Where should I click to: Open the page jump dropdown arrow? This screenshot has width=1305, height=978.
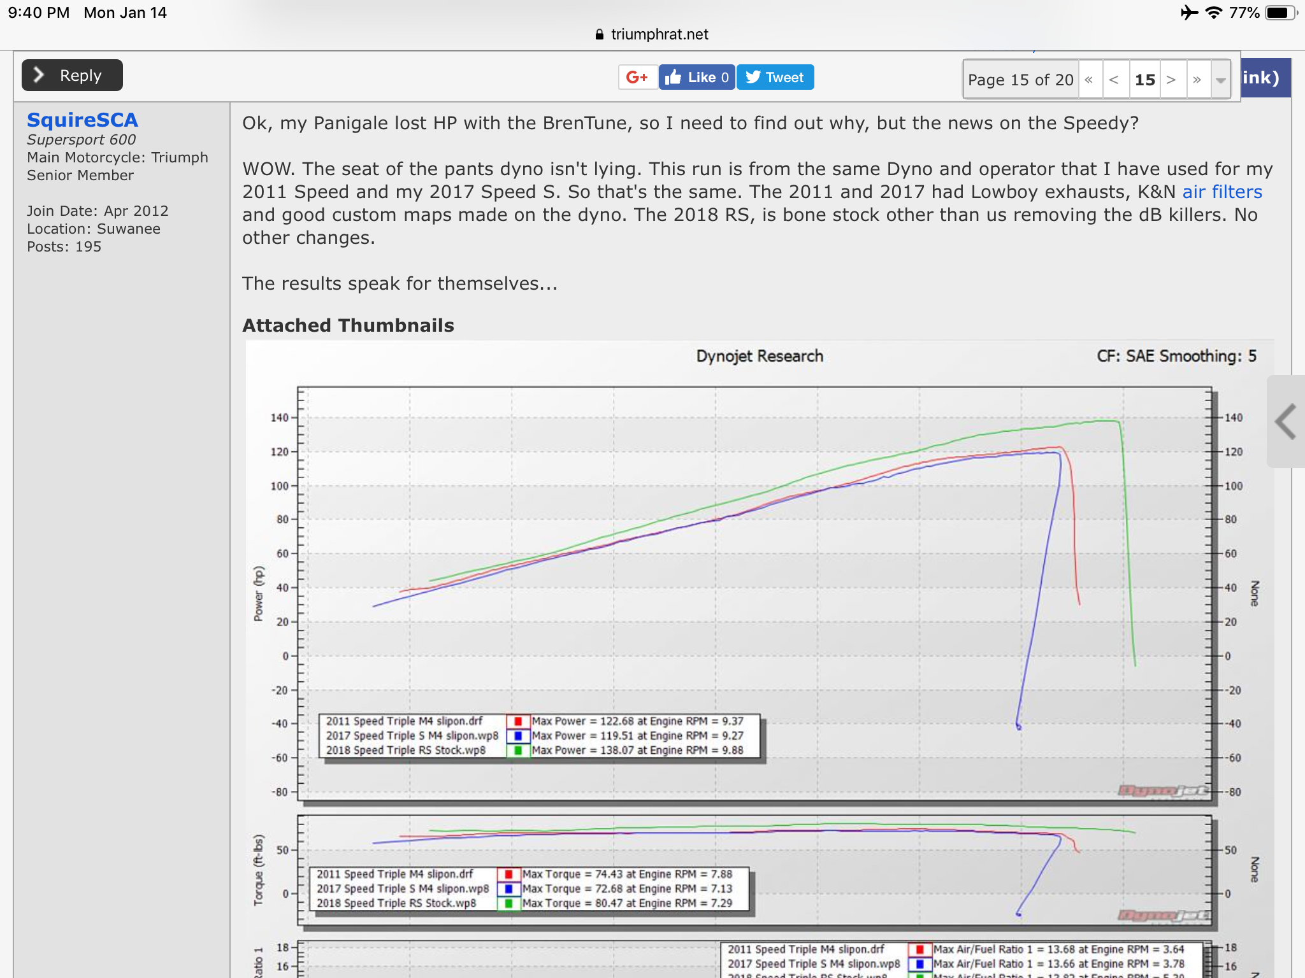point(1220,80)
